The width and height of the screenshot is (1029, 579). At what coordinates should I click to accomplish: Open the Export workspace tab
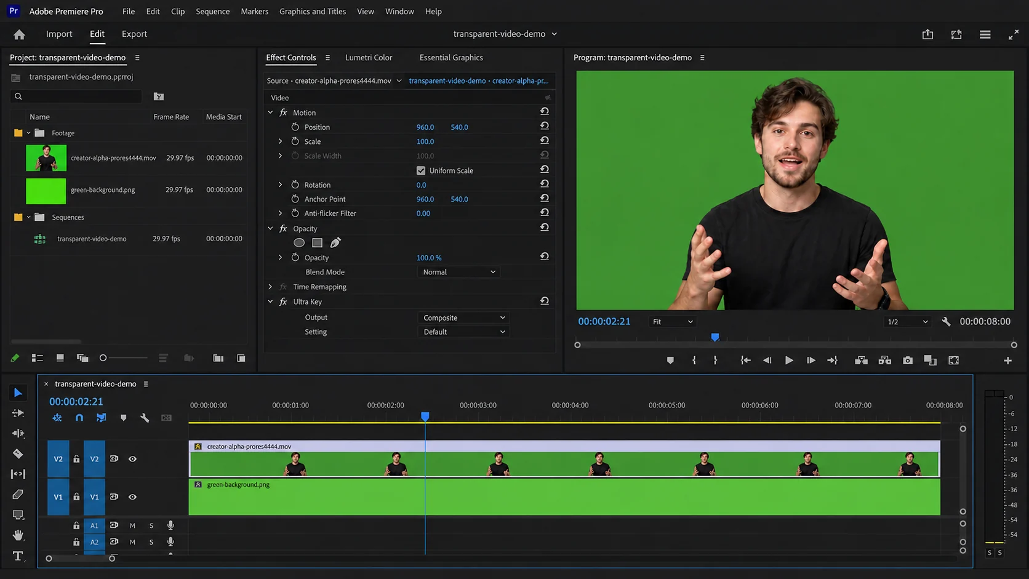[134, 34]
